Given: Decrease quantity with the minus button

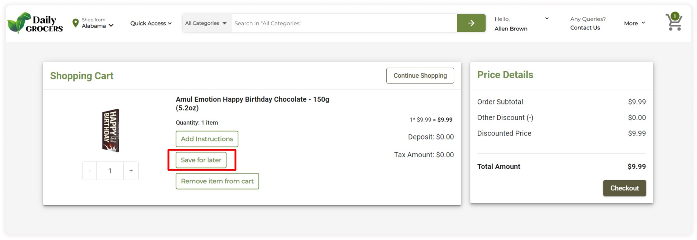Looking at the screenshot, I should pos(90,171).
